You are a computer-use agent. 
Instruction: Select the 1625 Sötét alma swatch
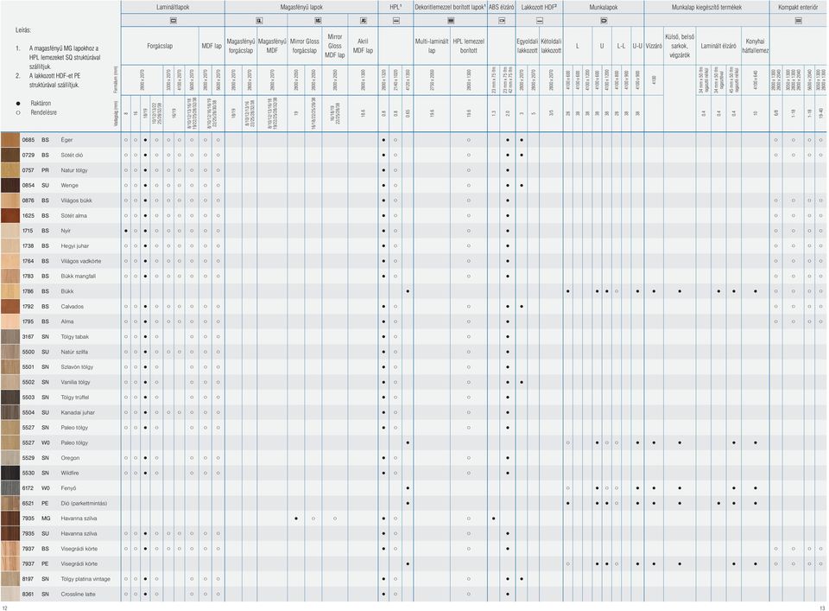(10, 215)
